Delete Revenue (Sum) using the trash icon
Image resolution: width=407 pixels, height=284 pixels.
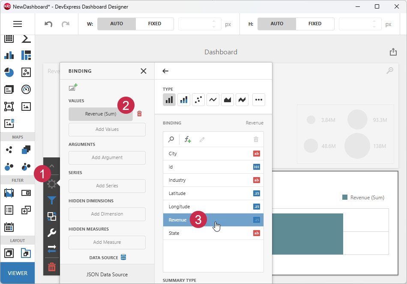point(139,114)
